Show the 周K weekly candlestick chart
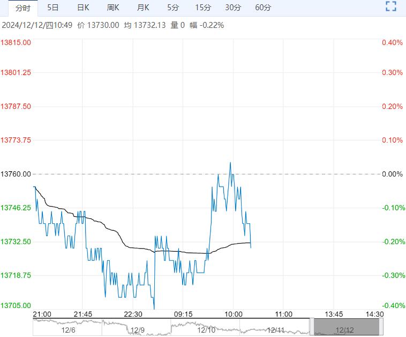 113,8
